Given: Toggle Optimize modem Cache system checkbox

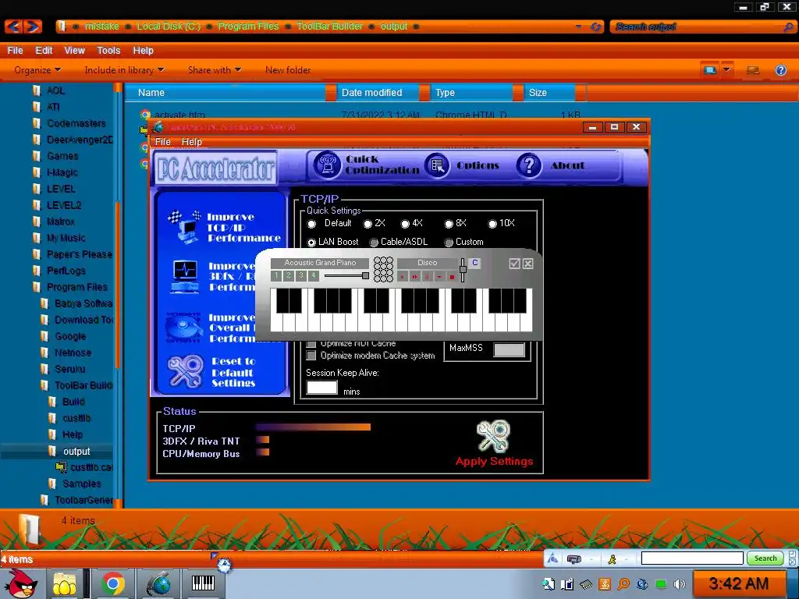Looking at the screenshot, I should tap(311, 356).
